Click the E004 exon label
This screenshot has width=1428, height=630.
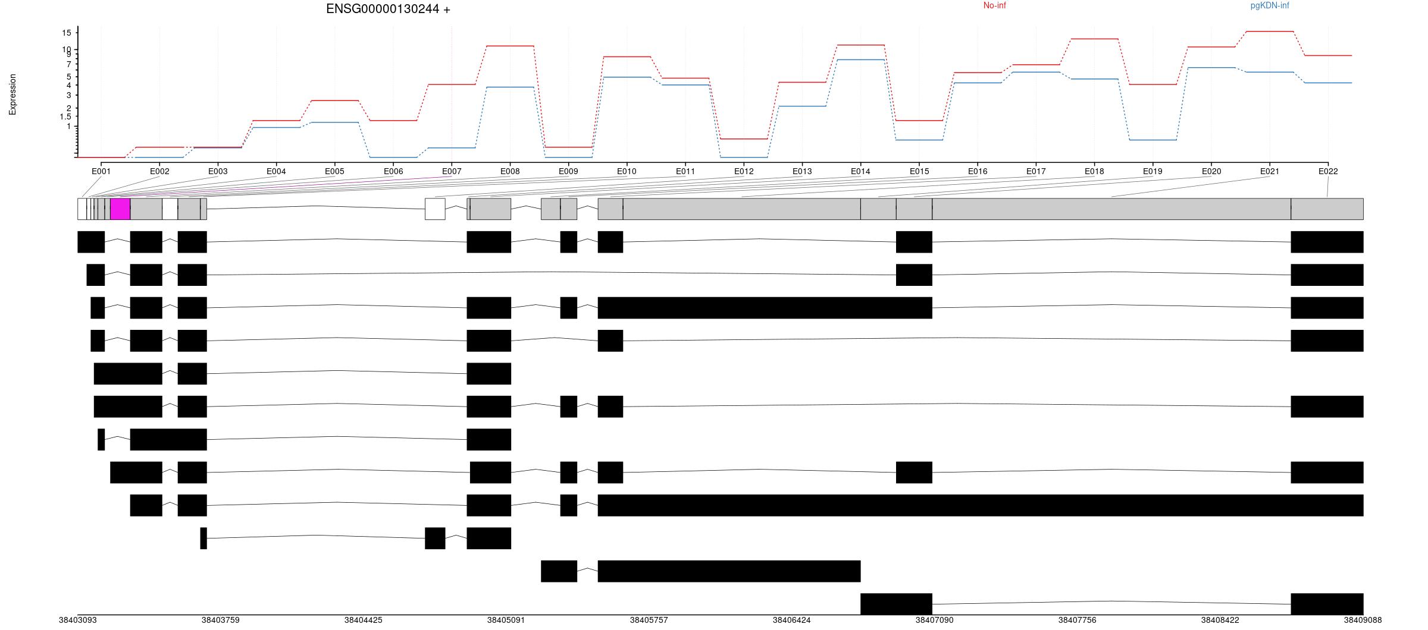276,171
